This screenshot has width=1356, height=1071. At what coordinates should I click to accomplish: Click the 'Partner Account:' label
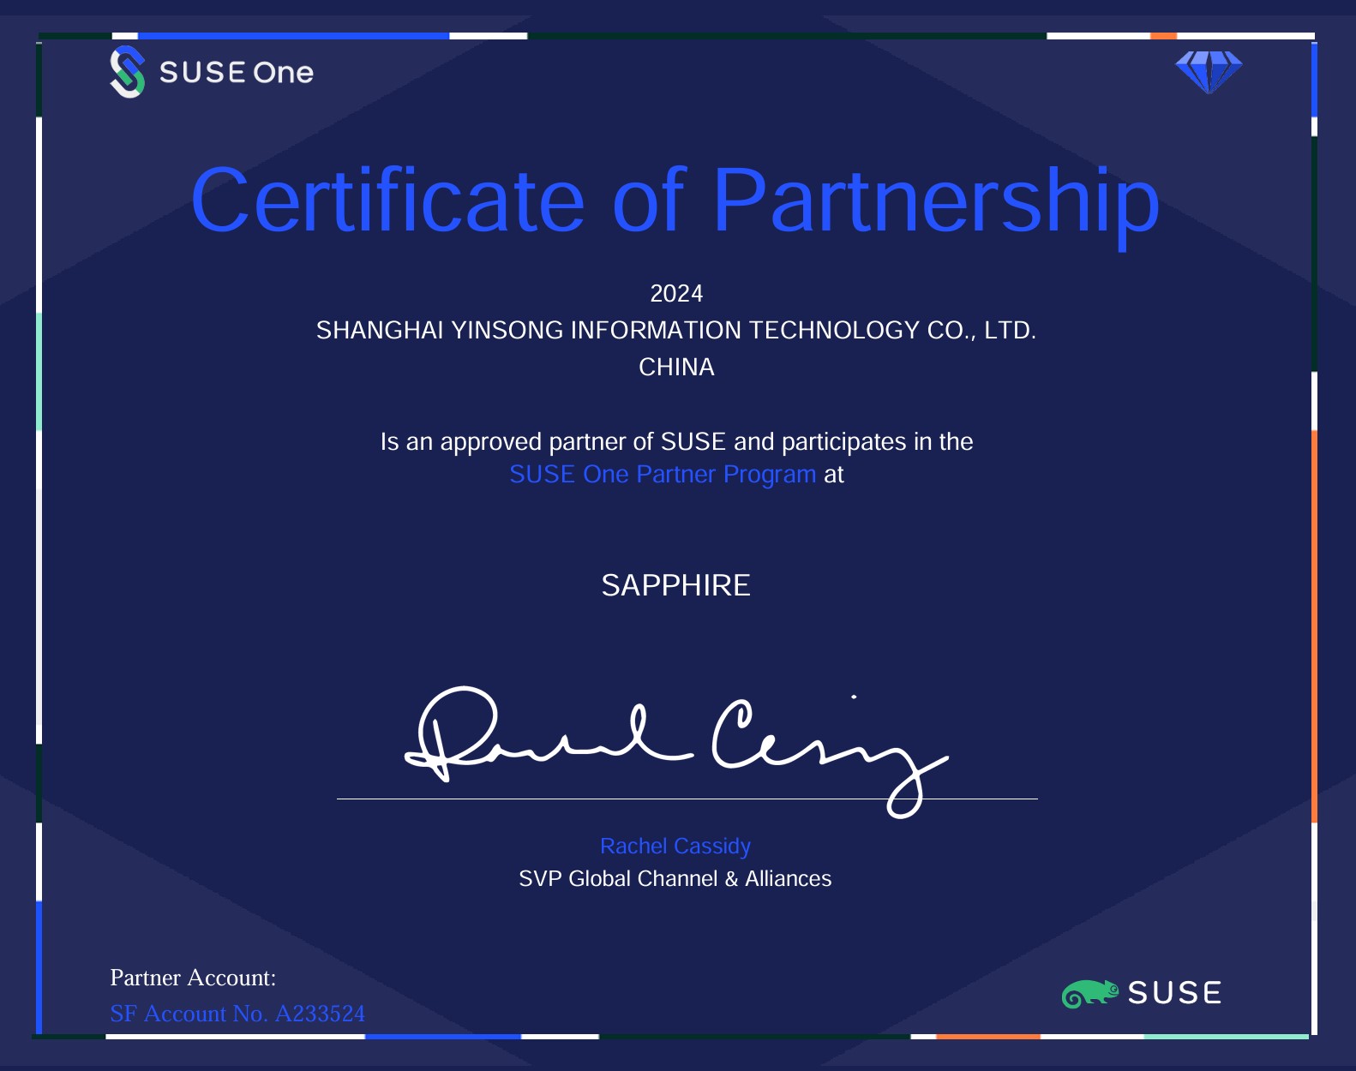[193, 978]
